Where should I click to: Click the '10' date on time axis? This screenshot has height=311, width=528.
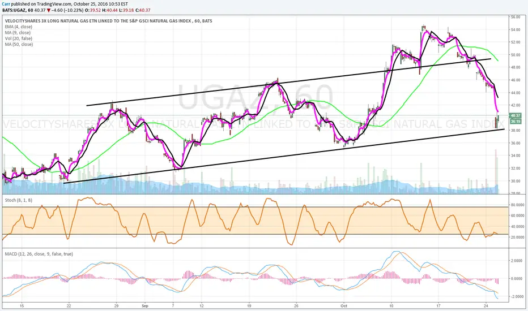(x=391, y=305)
